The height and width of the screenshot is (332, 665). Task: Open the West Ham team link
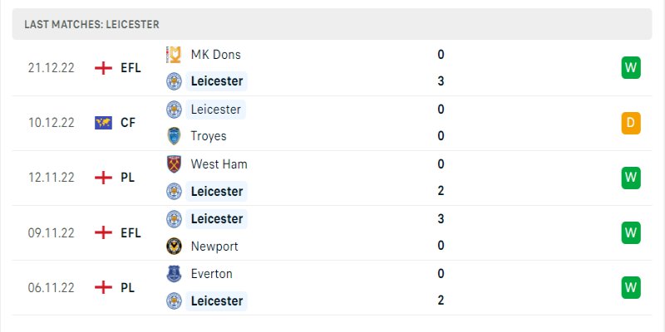[219, 164]
